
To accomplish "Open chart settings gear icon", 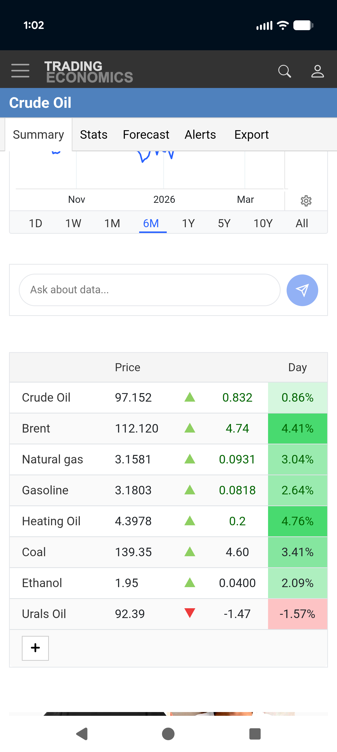I will coord(306,201).
